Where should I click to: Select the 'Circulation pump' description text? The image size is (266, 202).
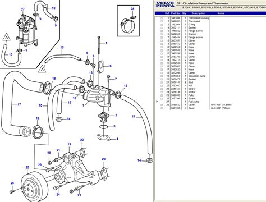coord(197,76)
